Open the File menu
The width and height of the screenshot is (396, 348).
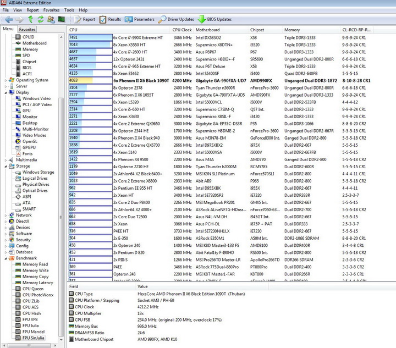[x=5, y=10]
